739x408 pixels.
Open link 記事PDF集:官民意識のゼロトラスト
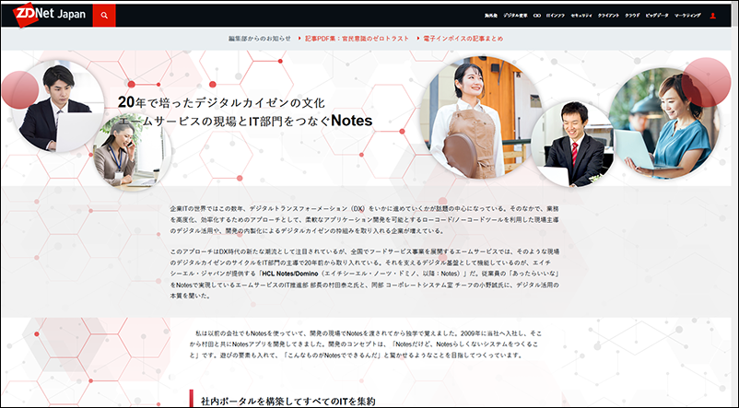pos(357,39)
